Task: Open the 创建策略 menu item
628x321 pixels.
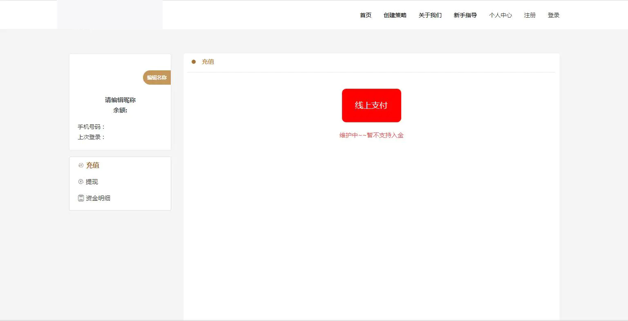Action: [x=395, y=15]
